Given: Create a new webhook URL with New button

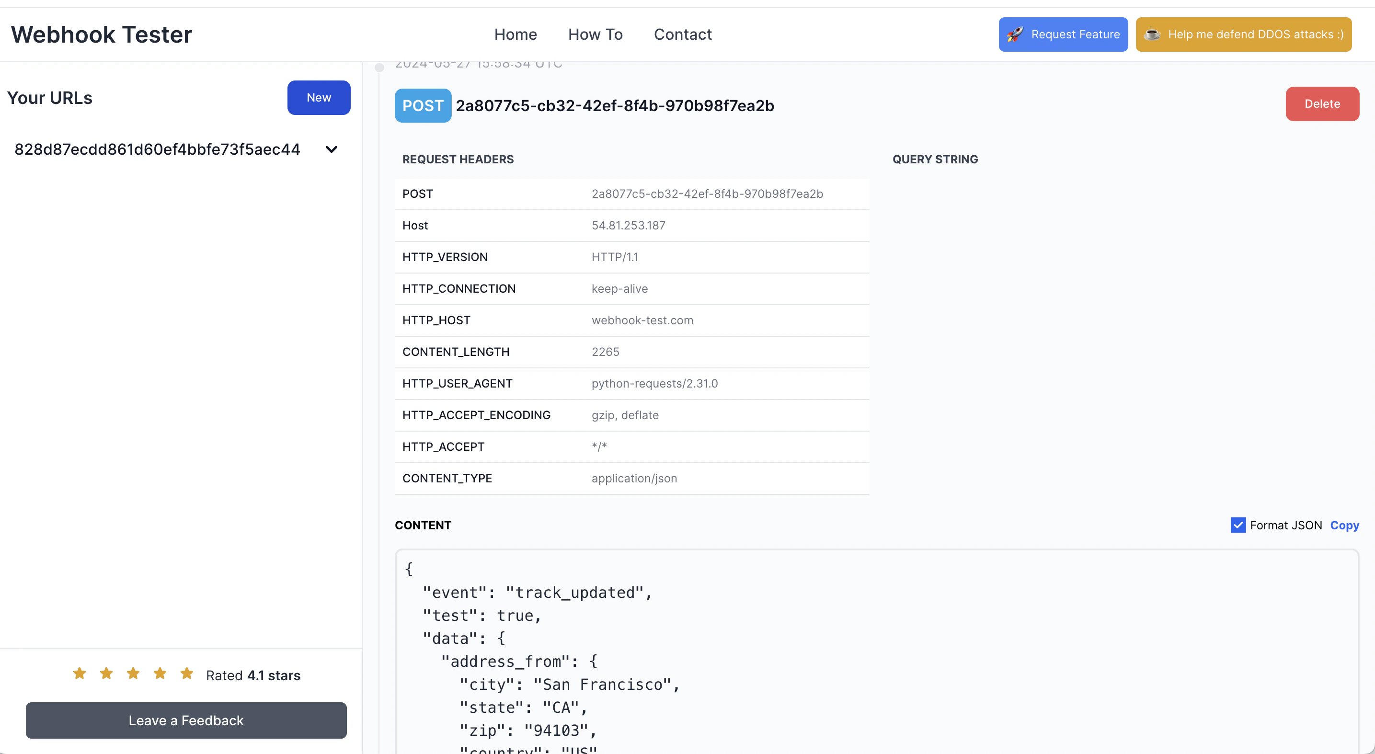Looking at the screenshot, I should point(319,98).
